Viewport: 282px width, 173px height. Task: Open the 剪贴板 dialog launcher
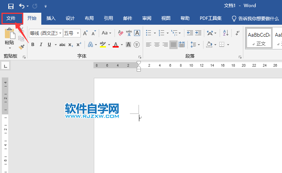24,57
